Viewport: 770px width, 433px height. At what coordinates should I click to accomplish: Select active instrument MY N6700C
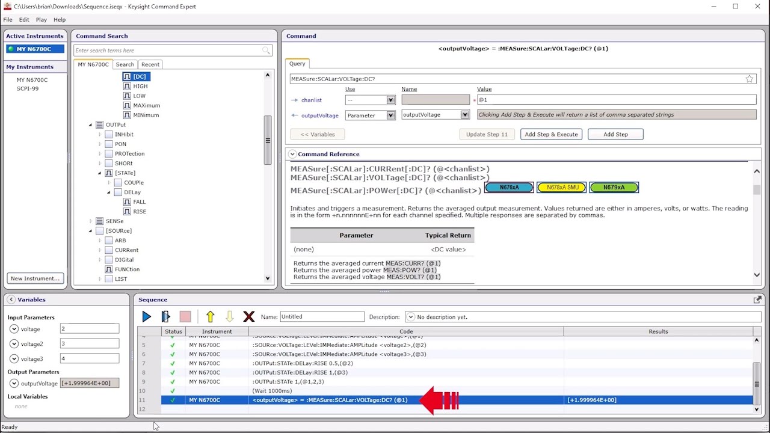pyautogui.click(x=35, y=49)
